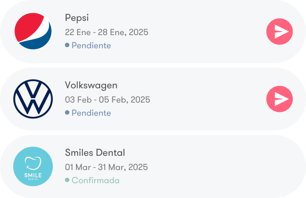This screenshot has height=198, width=306.
Task: Send the Pepsi campaign with arrow button
Action: (x=280, y=31)
